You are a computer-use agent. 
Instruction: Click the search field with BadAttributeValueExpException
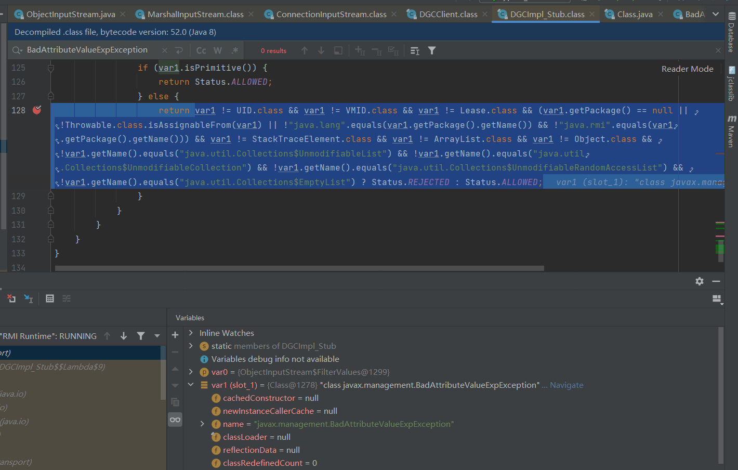click(x=87, y=50)
